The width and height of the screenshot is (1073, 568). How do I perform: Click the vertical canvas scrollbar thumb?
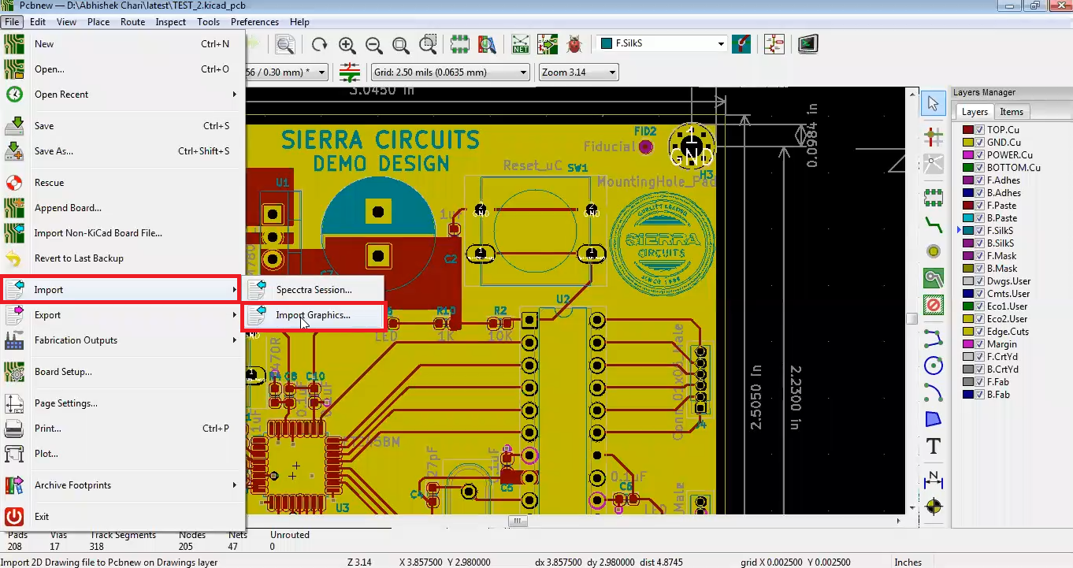911,319
